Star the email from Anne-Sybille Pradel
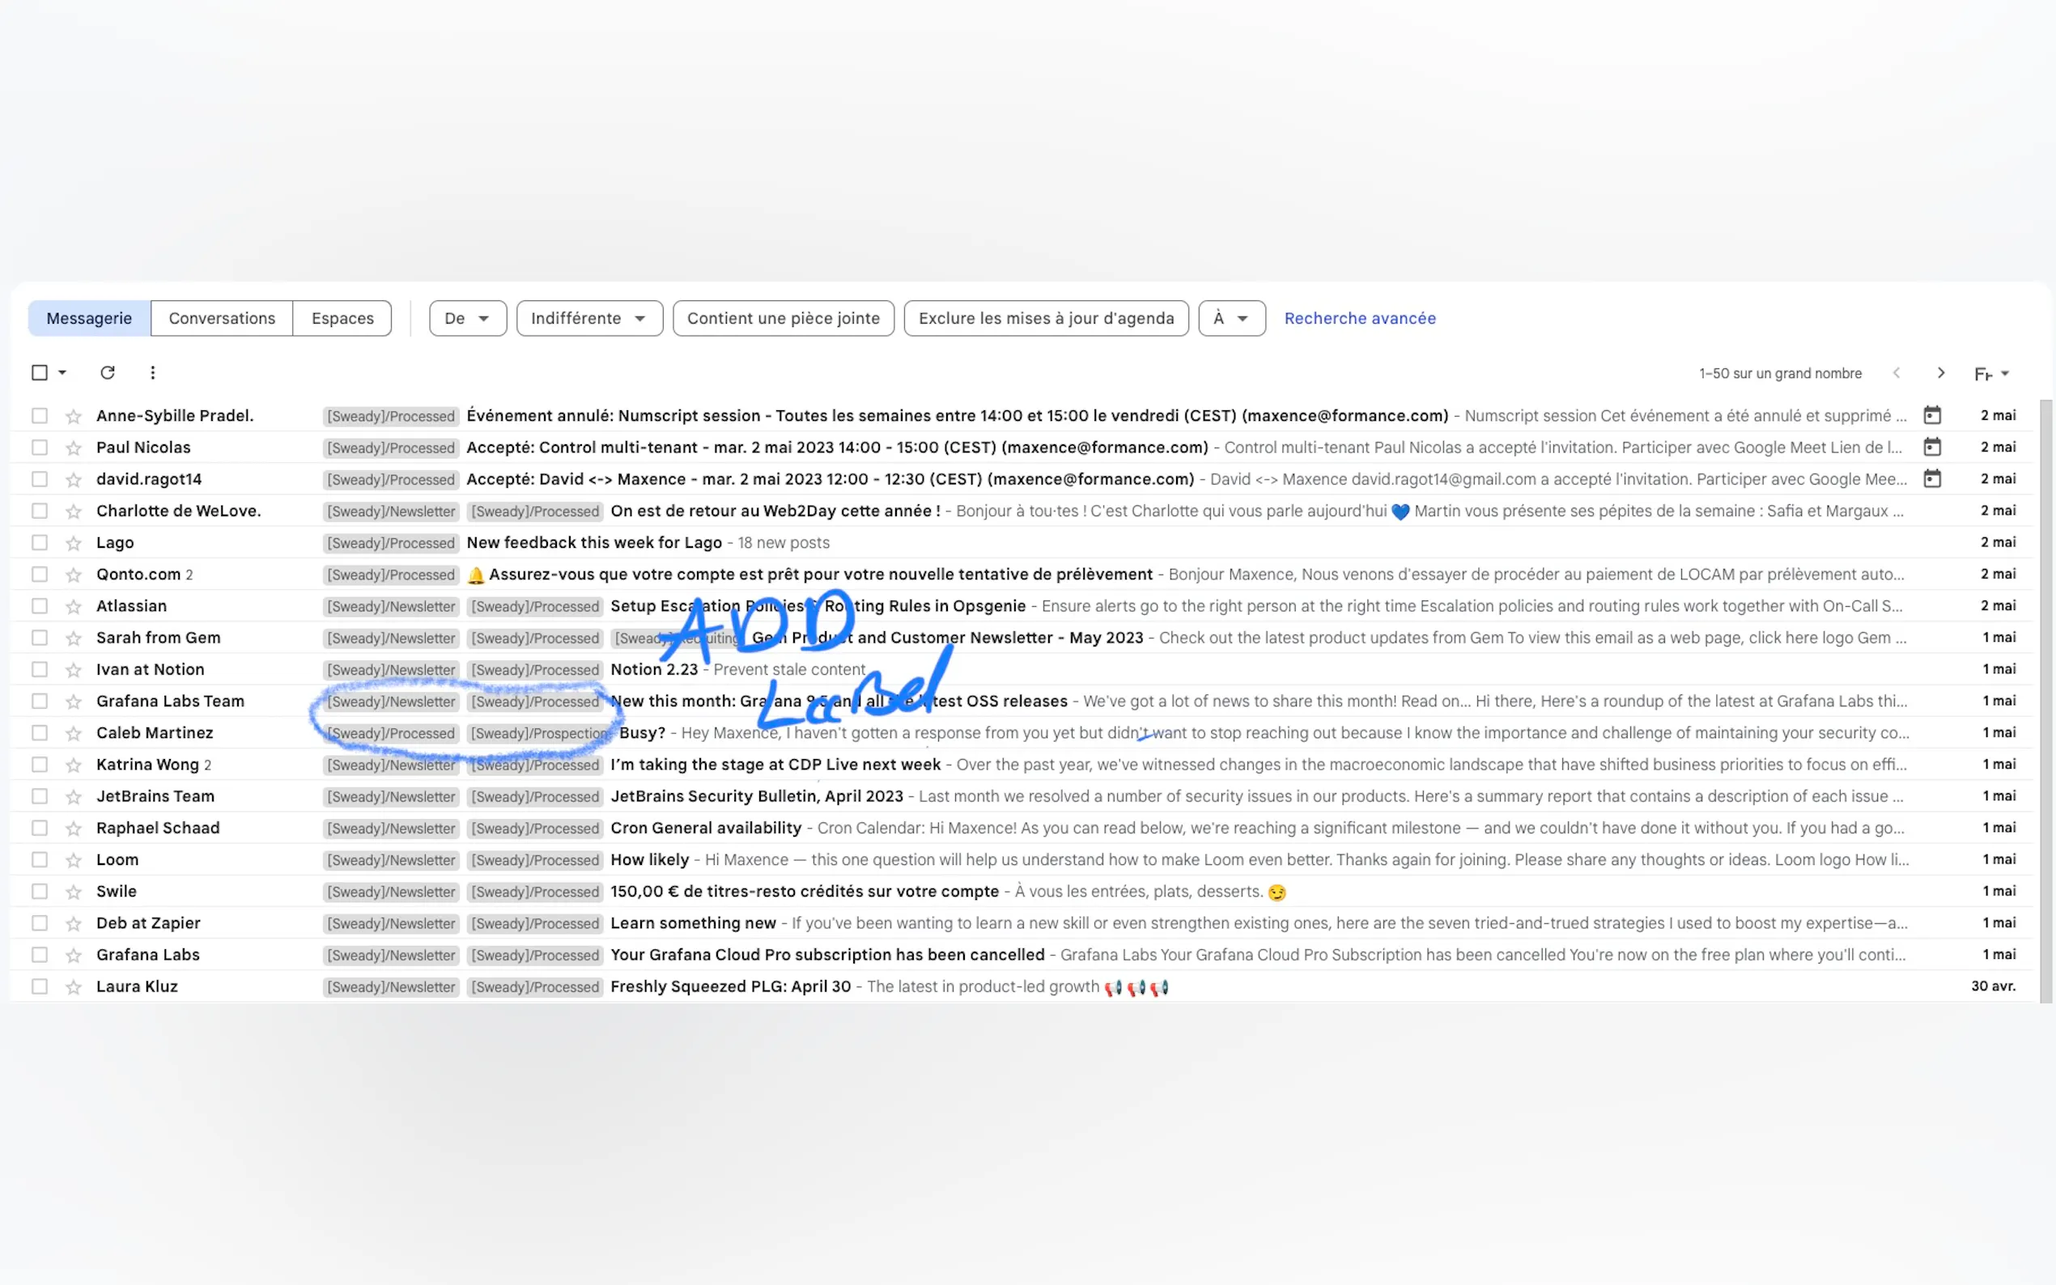Viewport: 2056px width, 1285px height. coord(74,416)
